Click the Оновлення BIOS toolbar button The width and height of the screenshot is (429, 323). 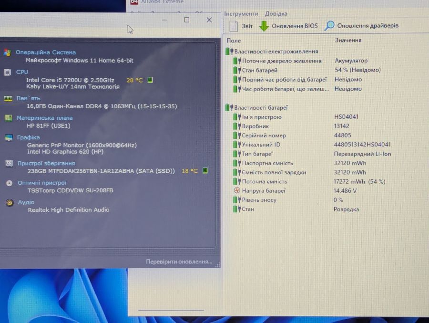point(288,26)
